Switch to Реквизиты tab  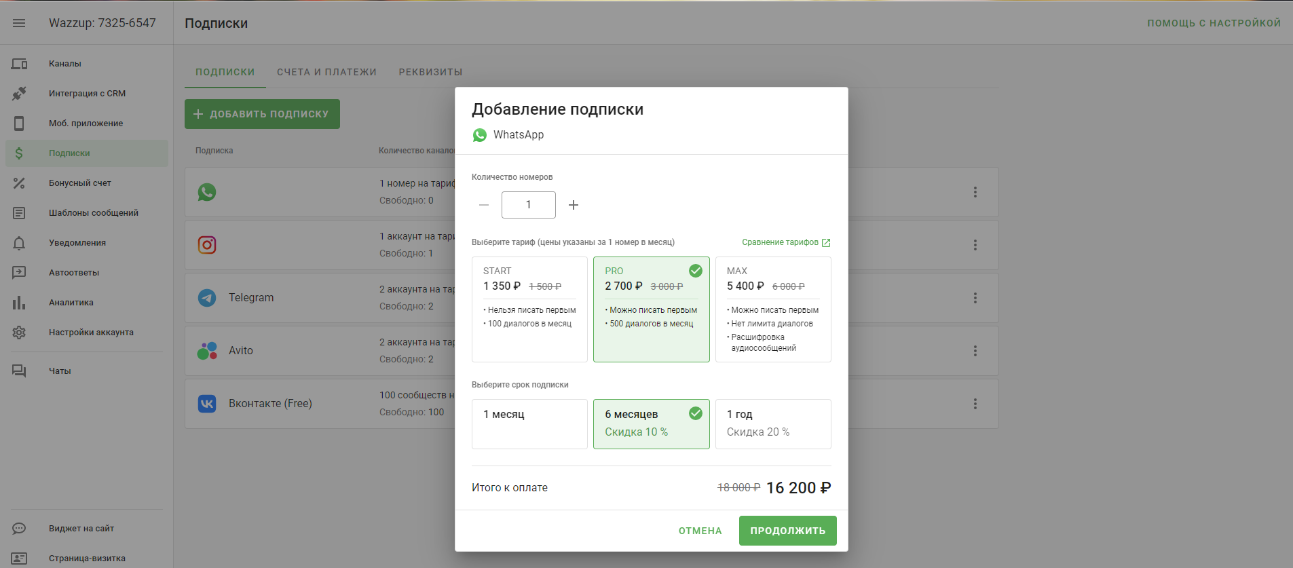pyautogui.click(x=430, y=72)
